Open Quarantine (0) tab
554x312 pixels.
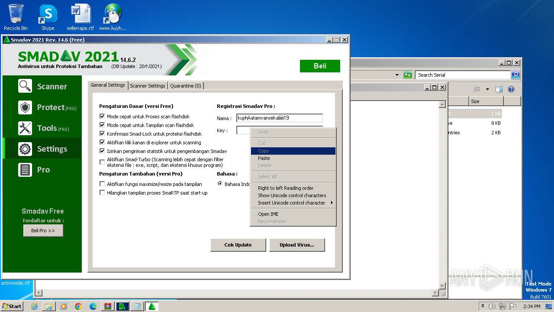click(x=186, y=86)
